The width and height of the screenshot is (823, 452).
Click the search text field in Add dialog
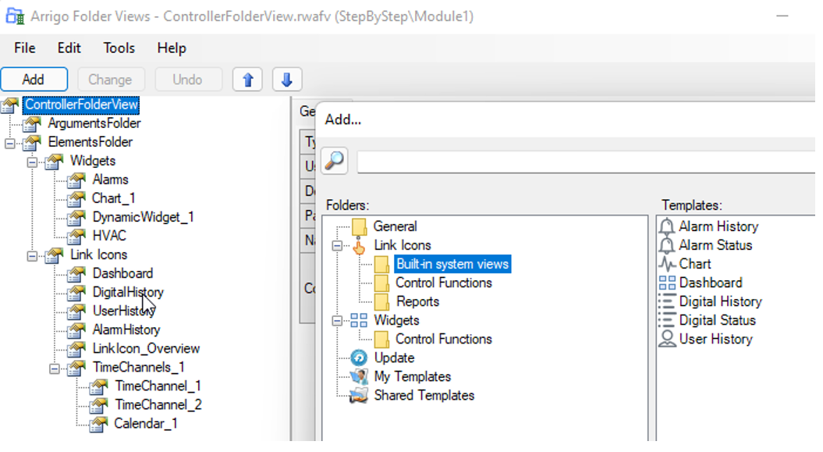(586, 162)
